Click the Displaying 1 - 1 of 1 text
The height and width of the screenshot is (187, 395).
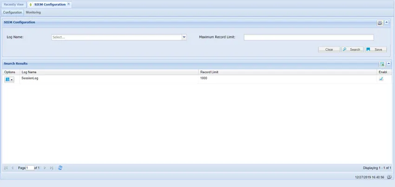point(377,168)
